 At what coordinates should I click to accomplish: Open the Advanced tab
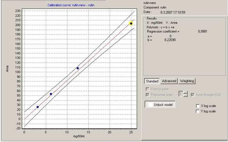[169, 81]
